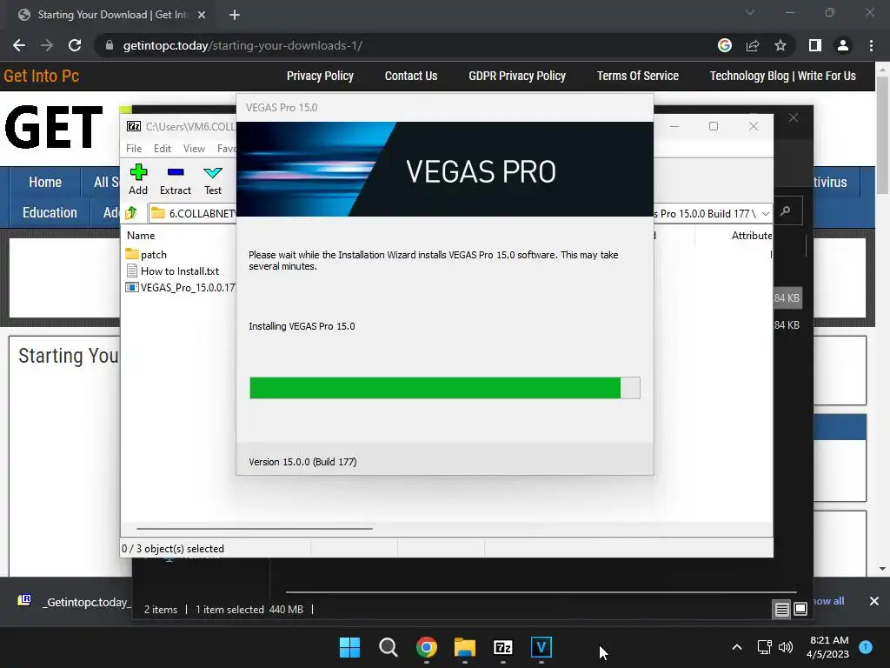Screen dimensions: 890x668
Task: Open the Home navigation menu item
Action: (x=45, y=183)
